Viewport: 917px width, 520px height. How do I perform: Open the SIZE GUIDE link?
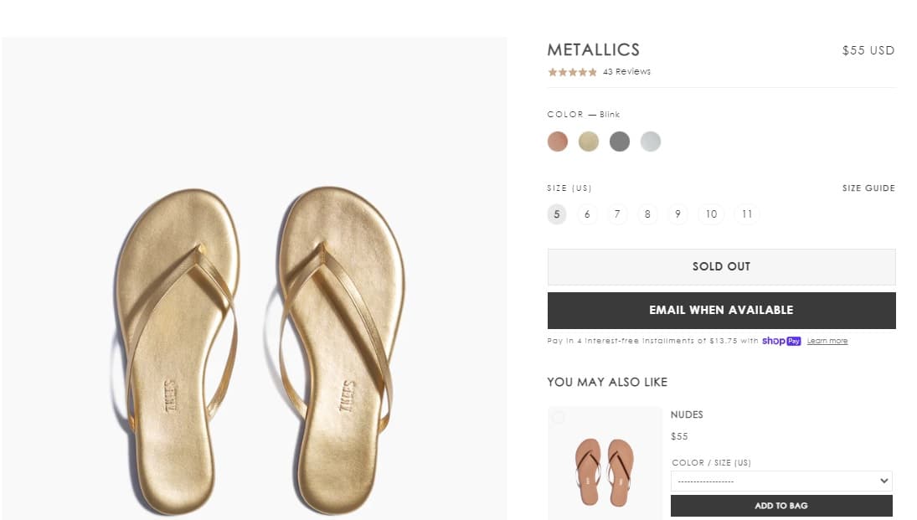tap(868, 188)
